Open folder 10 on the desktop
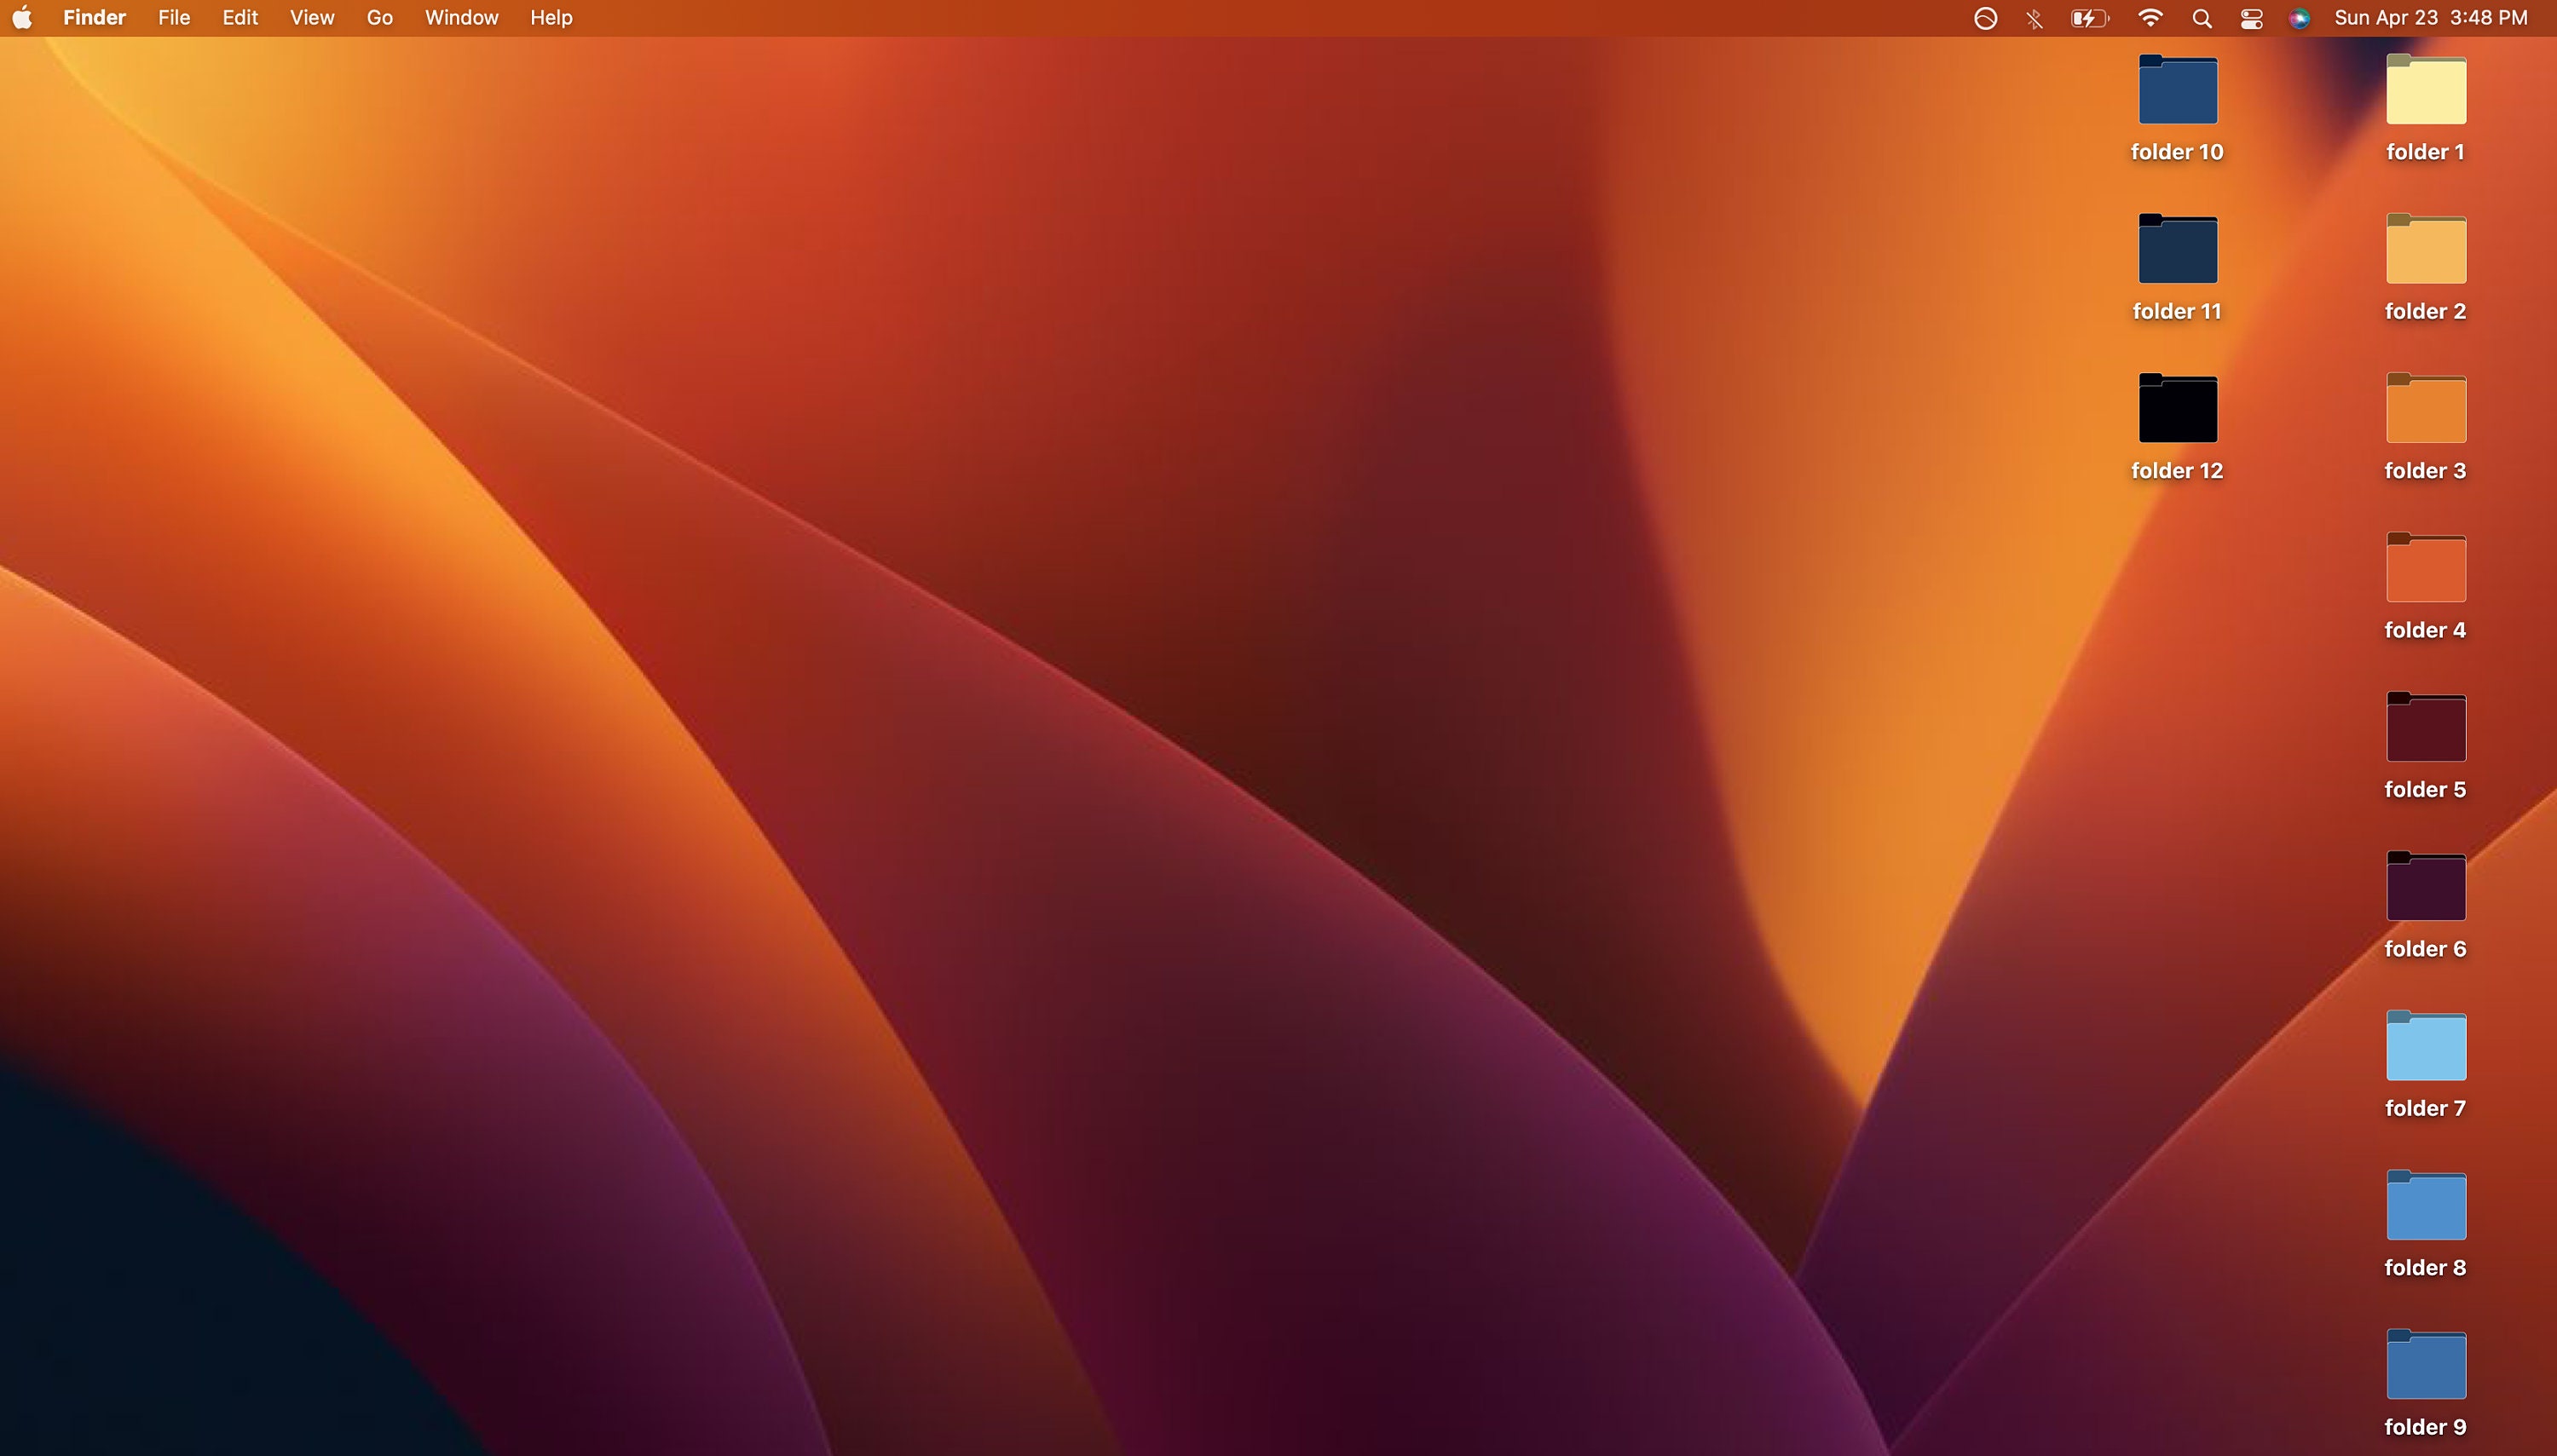The image size is (2557, 1456). click(x=2177, y=90)
